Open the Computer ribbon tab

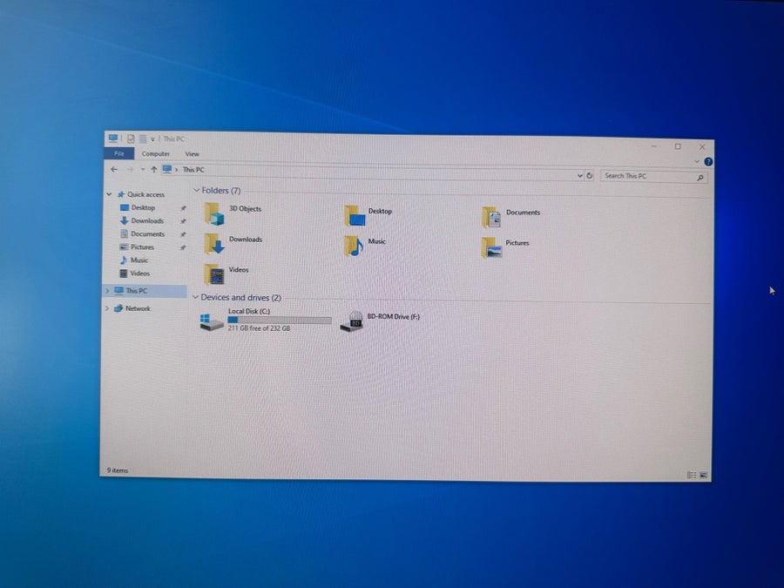156,153
